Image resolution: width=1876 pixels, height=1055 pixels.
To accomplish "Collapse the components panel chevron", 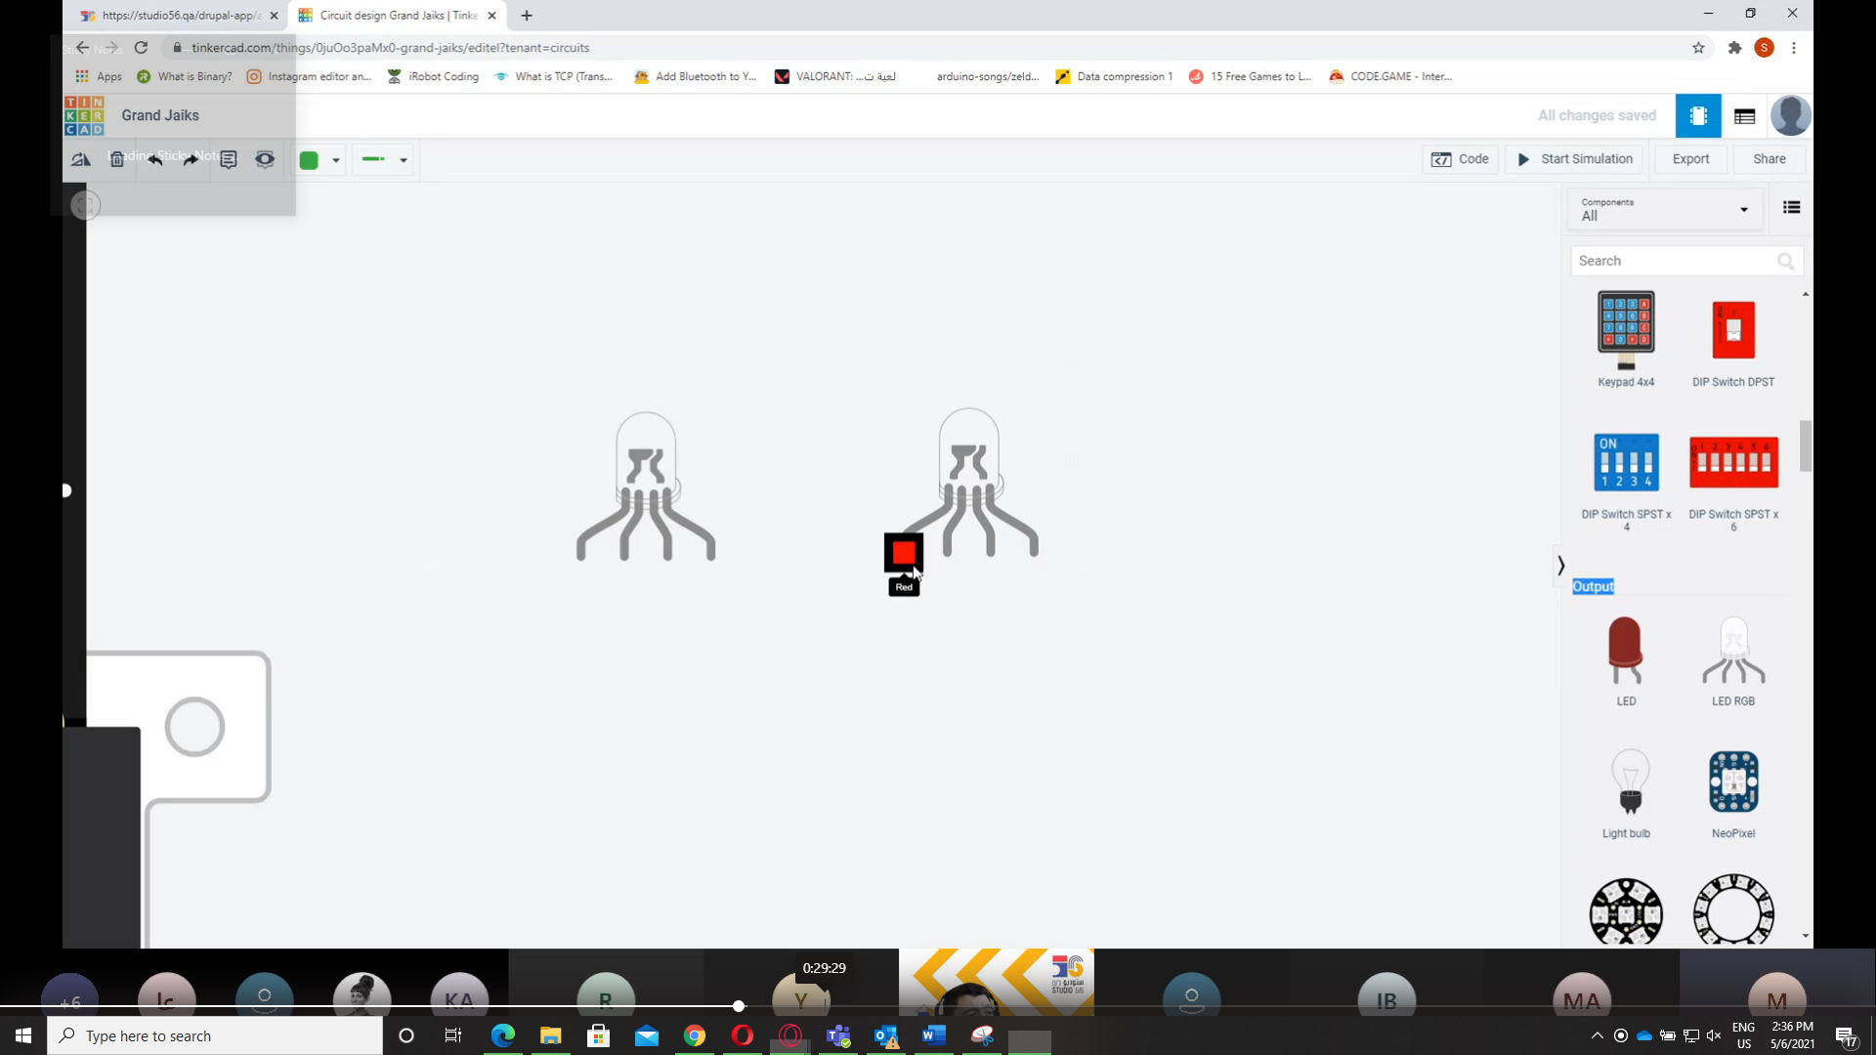I will [x=1560, y=565].
